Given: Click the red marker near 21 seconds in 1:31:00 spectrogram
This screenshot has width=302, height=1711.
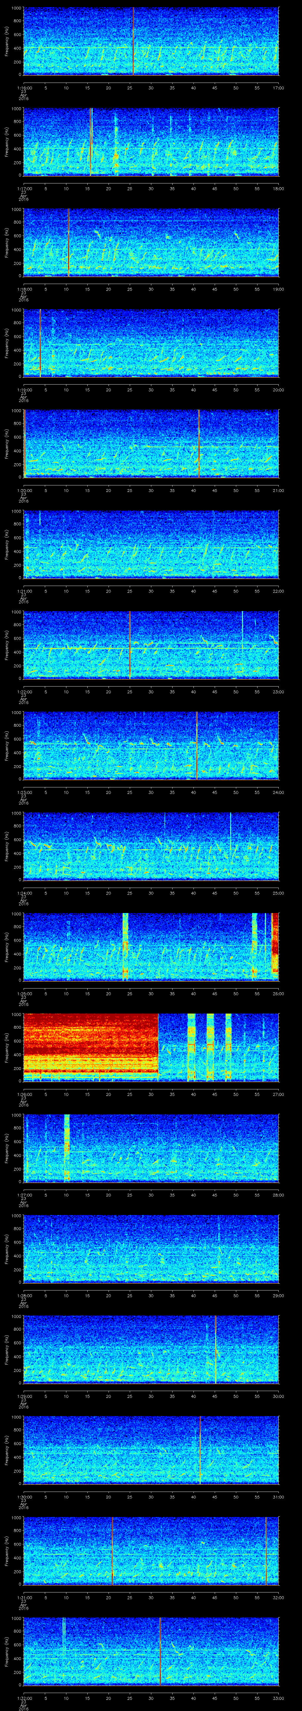Looking at the screenshot, I should (112, 1551).
